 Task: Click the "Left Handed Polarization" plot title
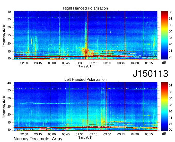click(x=85, y=79)
